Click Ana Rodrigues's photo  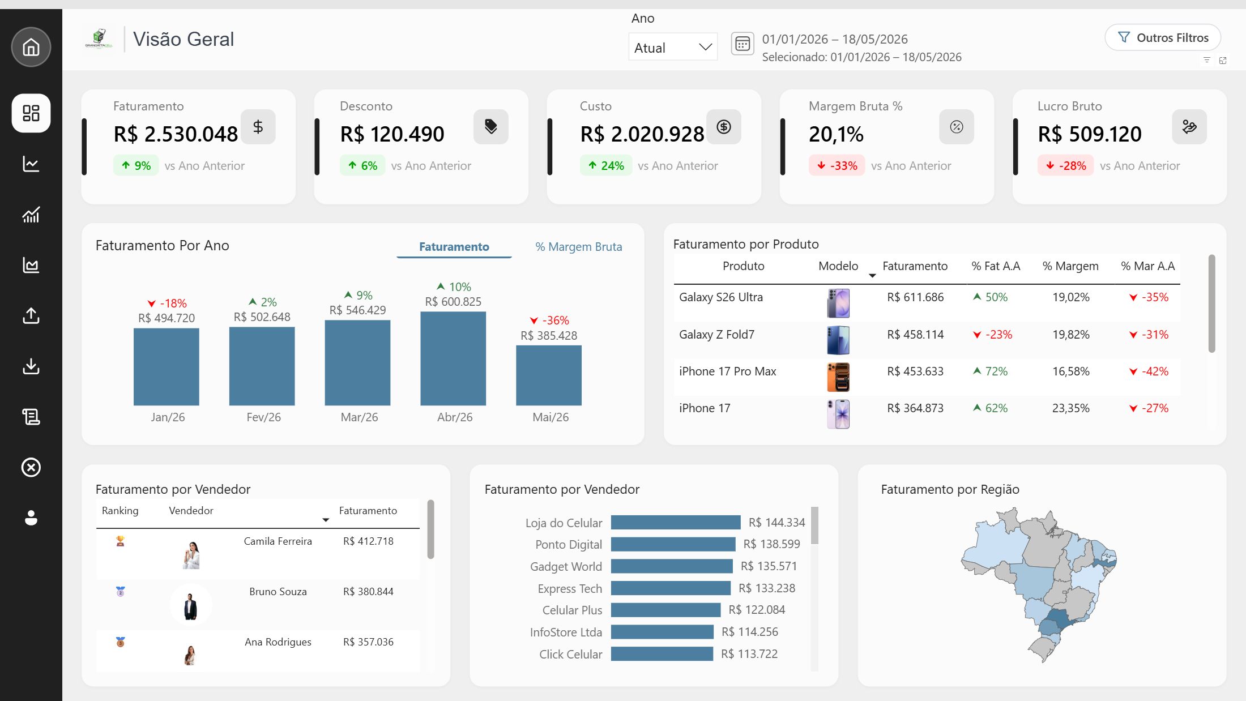190,656
